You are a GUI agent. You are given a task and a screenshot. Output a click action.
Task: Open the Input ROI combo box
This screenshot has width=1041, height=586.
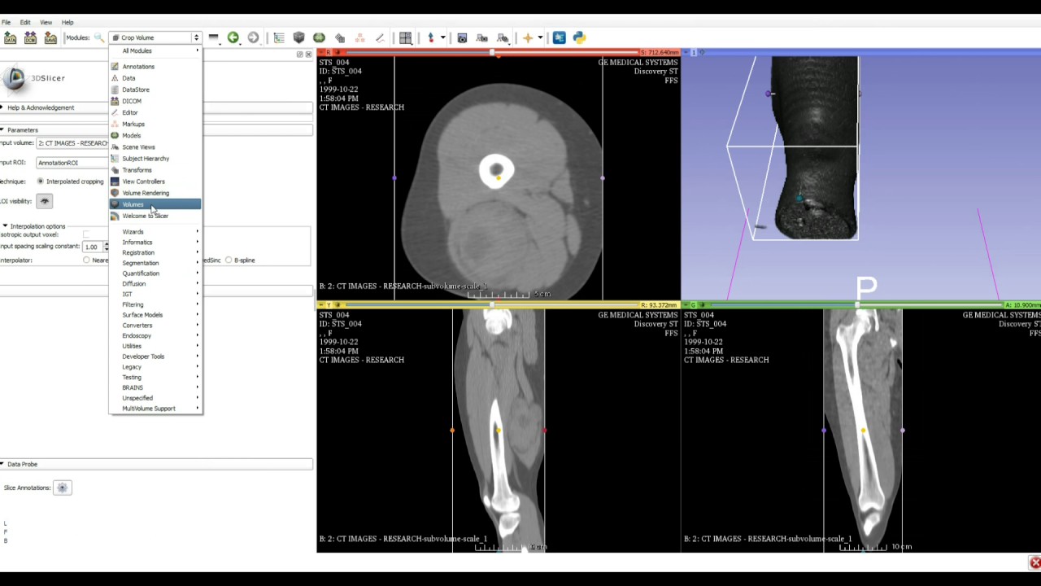73,163
